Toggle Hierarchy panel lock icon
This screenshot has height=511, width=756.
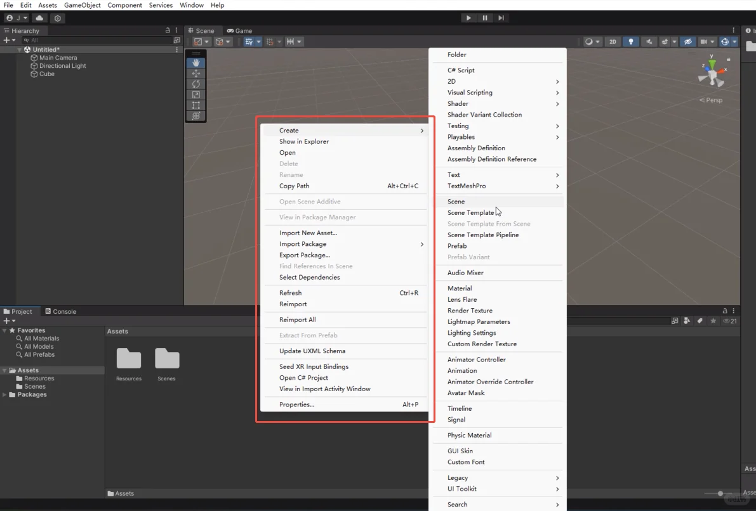pos(168,30)
